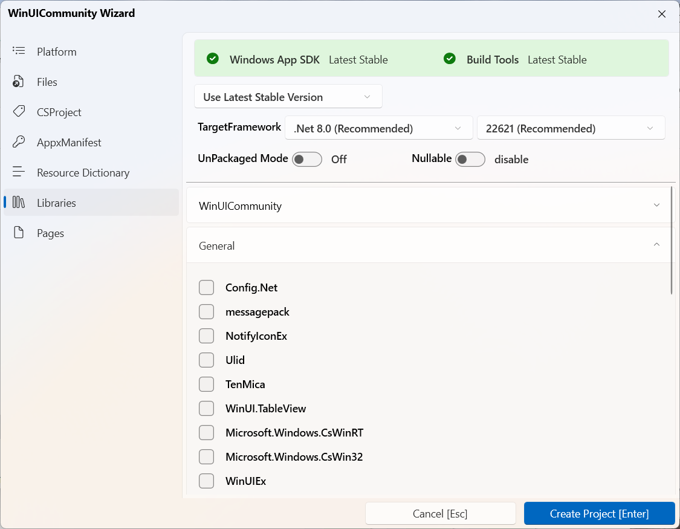Viewport: 680px width, 529px height.
Task: Click the Windows App SDK label
Action: 274,59
